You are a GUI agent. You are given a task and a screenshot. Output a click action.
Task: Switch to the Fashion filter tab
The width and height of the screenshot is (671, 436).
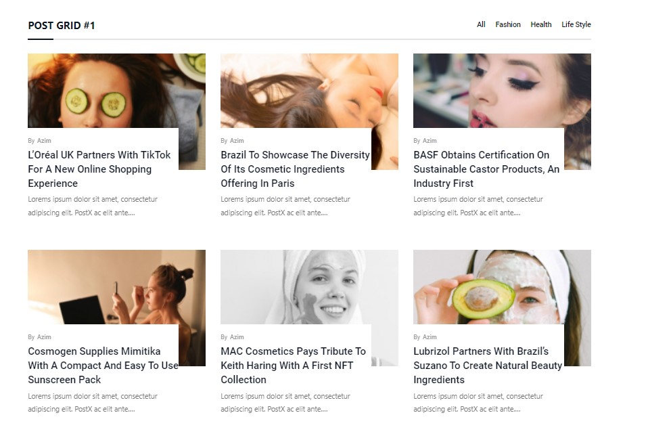[x=507, y=24]
